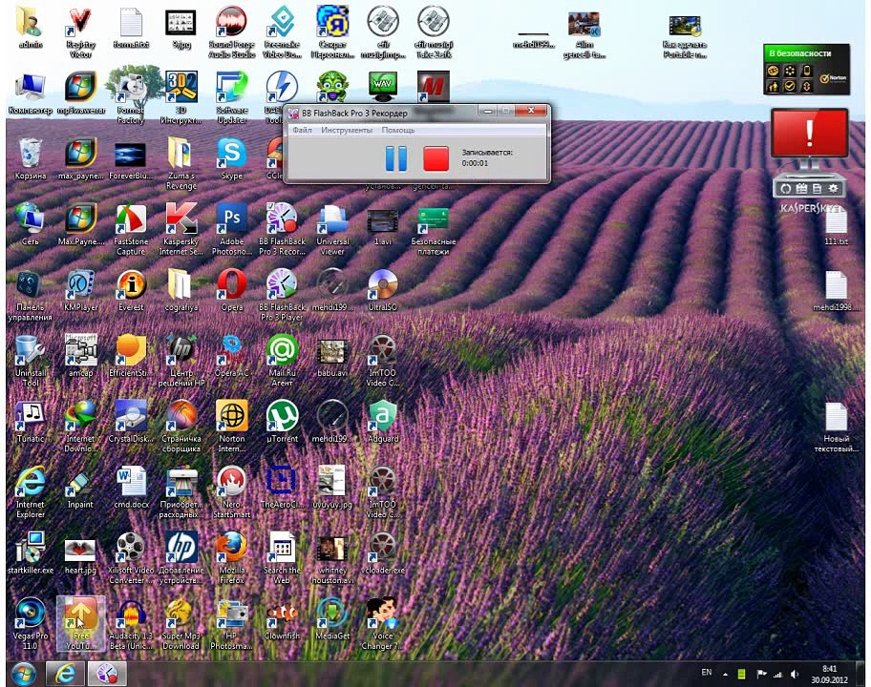Screen dimensions: 871x687
Task: Switch the EN language indicator
Action: coord(707,673)
